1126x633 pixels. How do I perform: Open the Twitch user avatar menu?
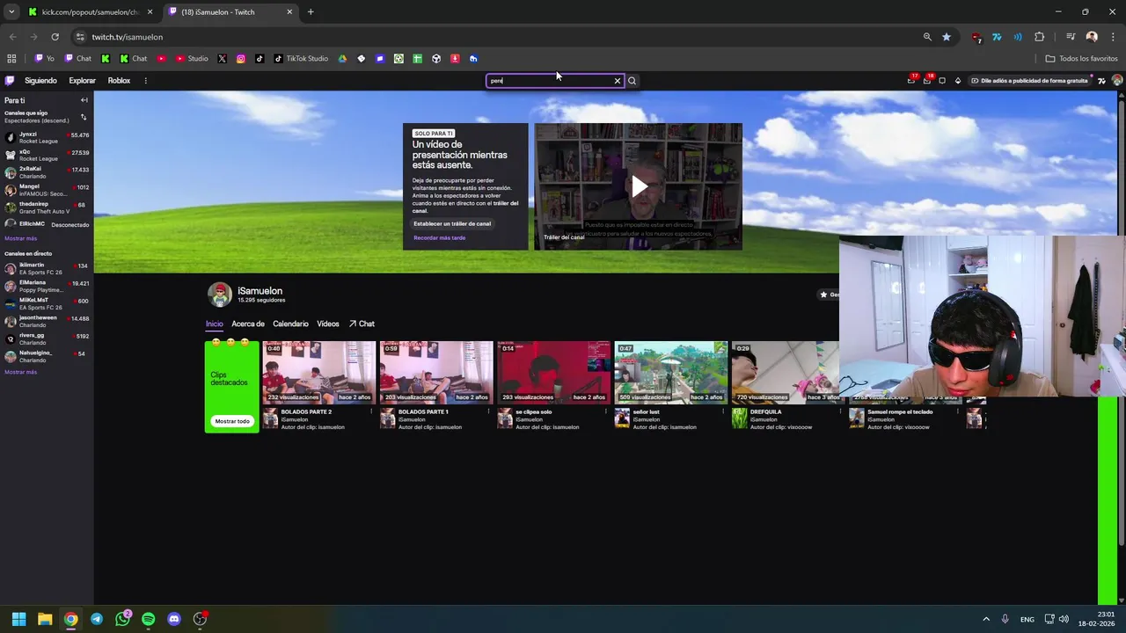pos(1117,81)
